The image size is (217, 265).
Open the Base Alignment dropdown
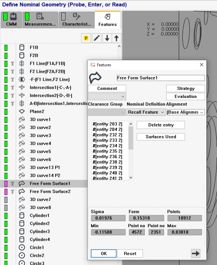185,112
